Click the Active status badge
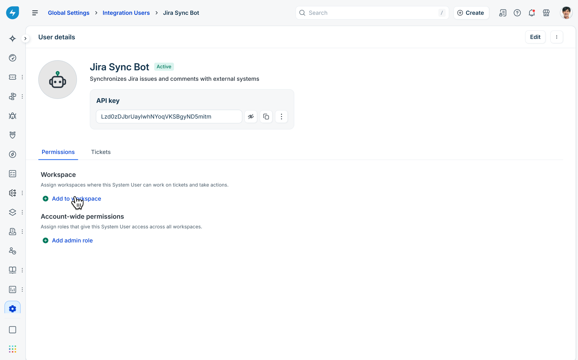 164,67
